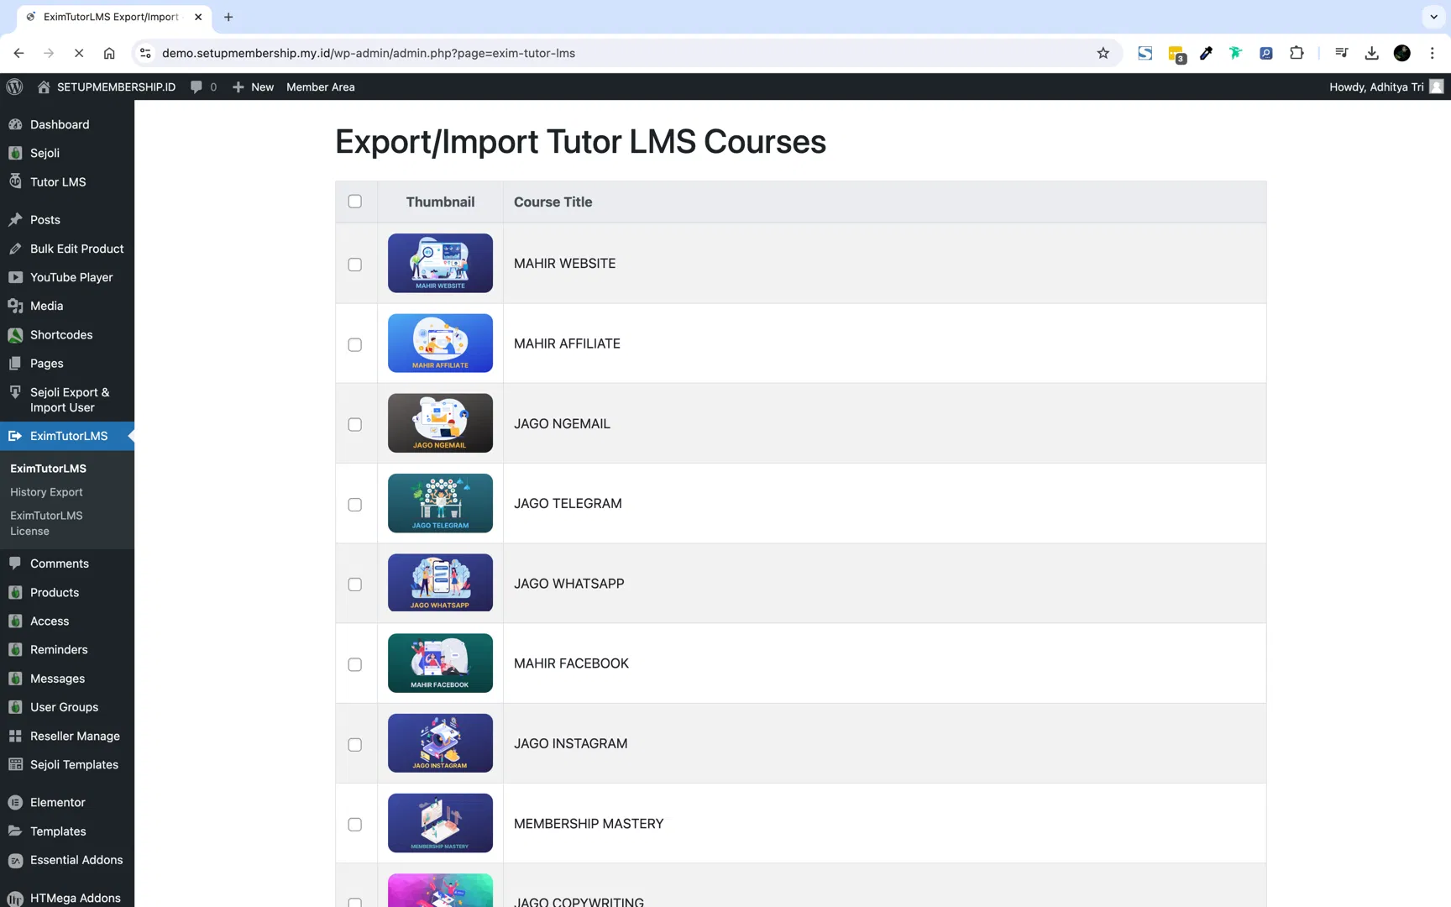Select the ColorZilla eyedropper extension icon
The width and height of the screenshot is (1451, 907).
tap(1206, 53)
